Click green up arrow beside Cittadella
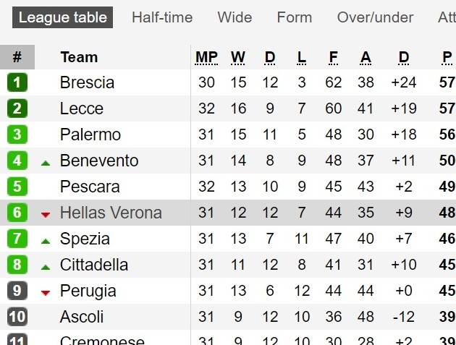 [x=46, y=265]
